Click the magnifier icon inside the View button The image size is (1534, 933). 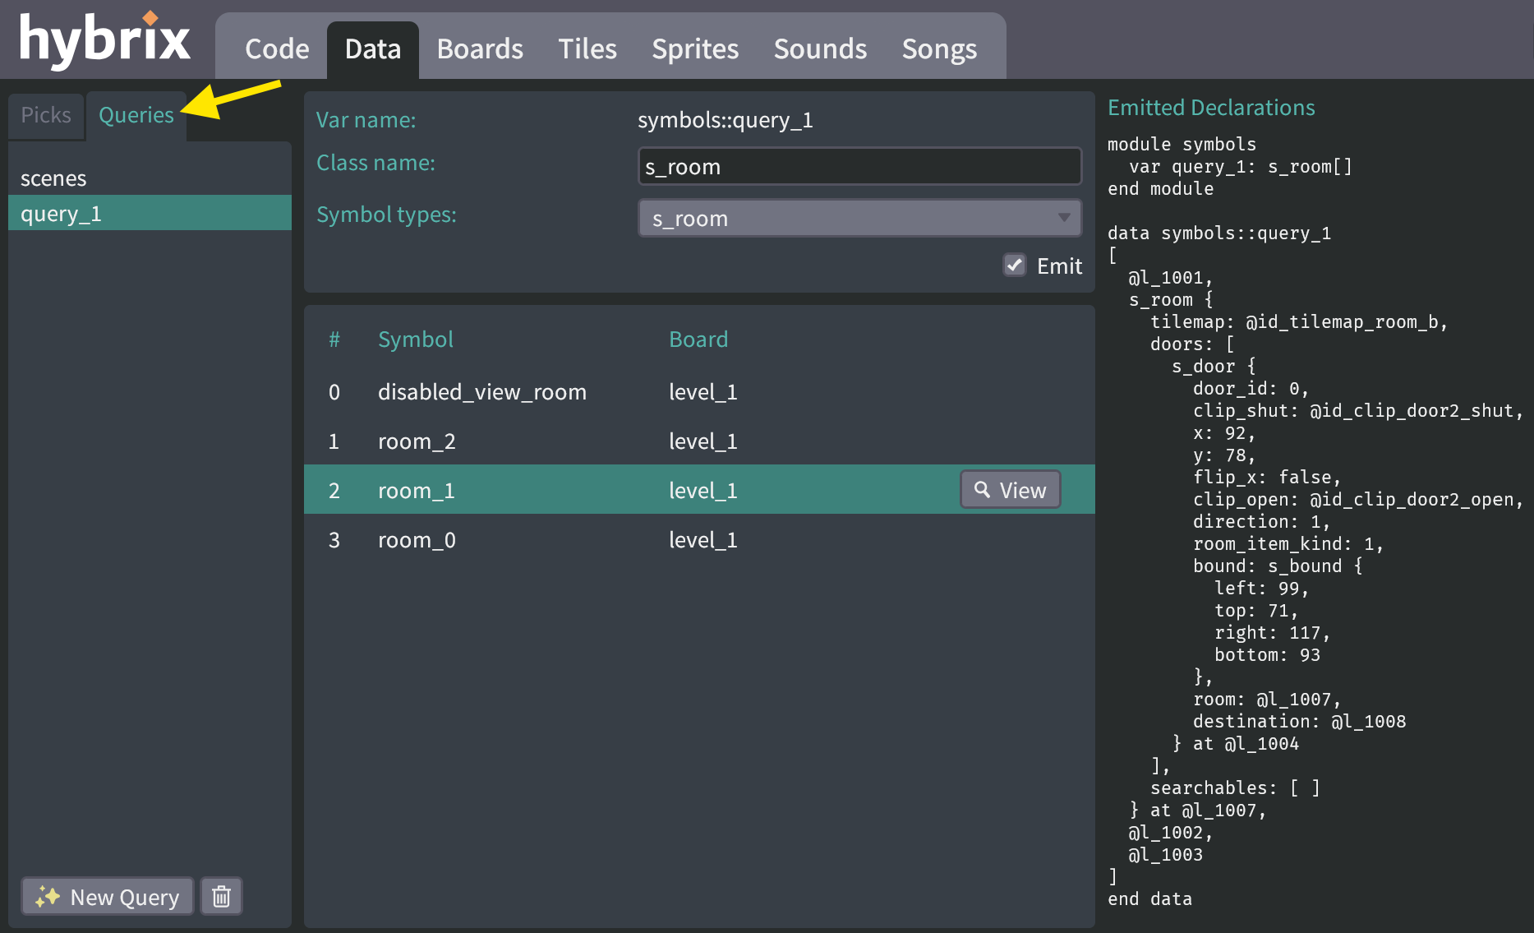[983, 489]
